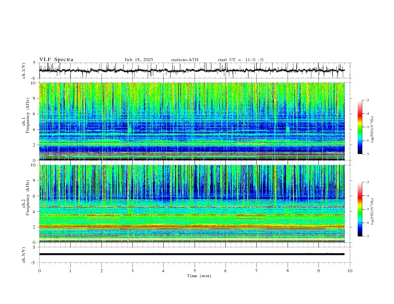Click the ch.2 color bar "log(PSD)(V²/Hz)" label
Screen dimensions: 394x304
(x=373, y=212)
